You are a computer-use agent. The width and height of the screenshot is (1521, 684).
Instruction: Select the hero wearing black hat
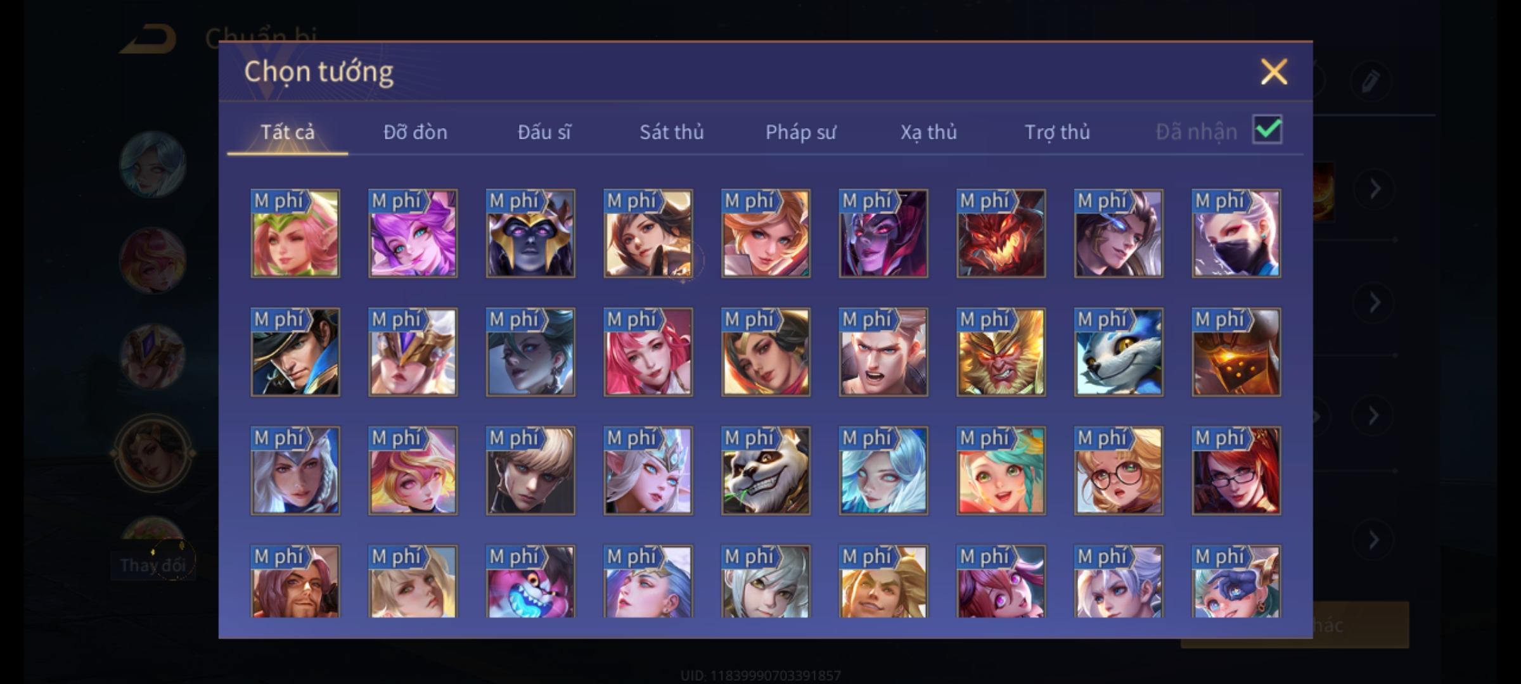tap(295, 352)
